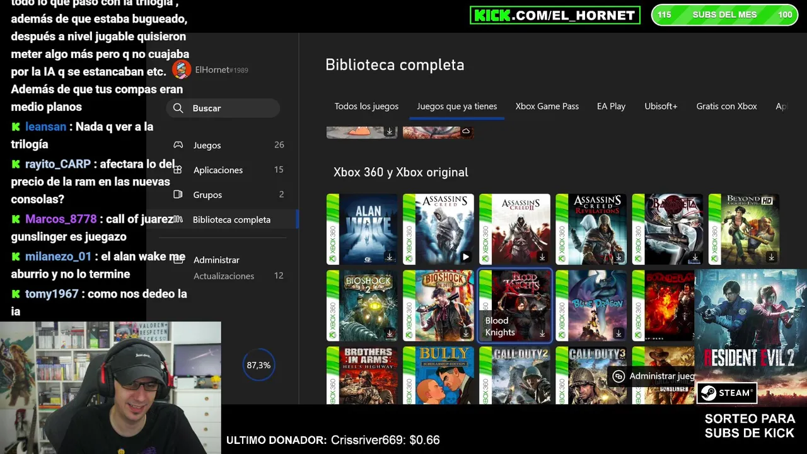The width and height of the screenshot is (807, 454).
Task: Click the download icon on Assassin's Creed Revelations
Action: pyautogui.click(x=618, y=257)
